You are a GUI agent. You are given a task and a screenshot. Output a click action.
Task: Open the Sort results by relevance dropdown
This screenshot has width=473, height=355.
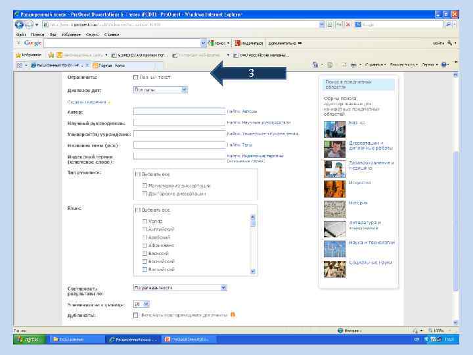[x=180, y=288]
